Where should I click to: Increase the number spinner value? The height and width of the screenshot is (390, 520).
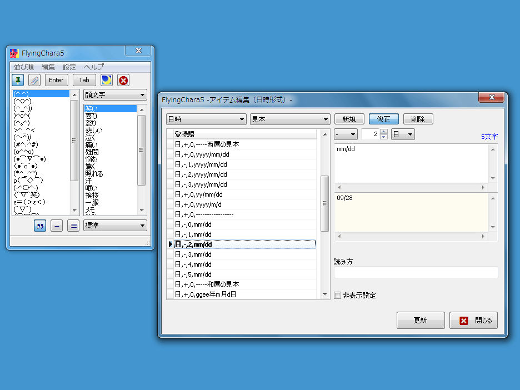click(x=384, y=132)
